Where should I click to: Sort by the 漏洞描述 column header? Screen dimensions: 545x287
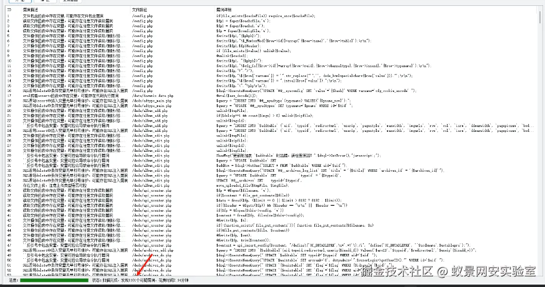(x=31, y=10)
